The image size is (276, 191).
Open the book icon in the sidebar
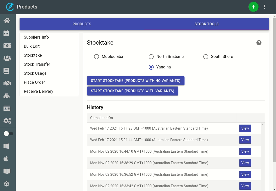pos(6,71)
